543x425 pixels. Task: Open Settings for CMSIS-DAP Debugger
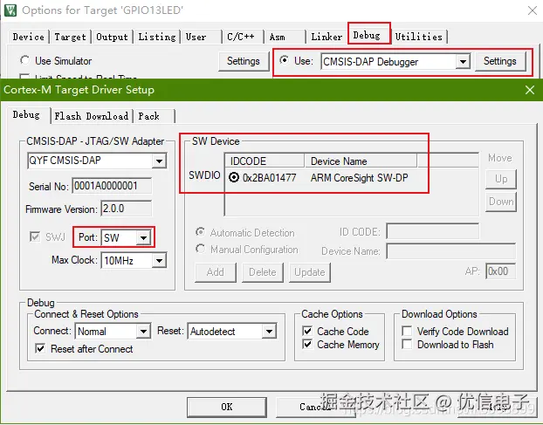pyautogui.click(x=500, y=61)
